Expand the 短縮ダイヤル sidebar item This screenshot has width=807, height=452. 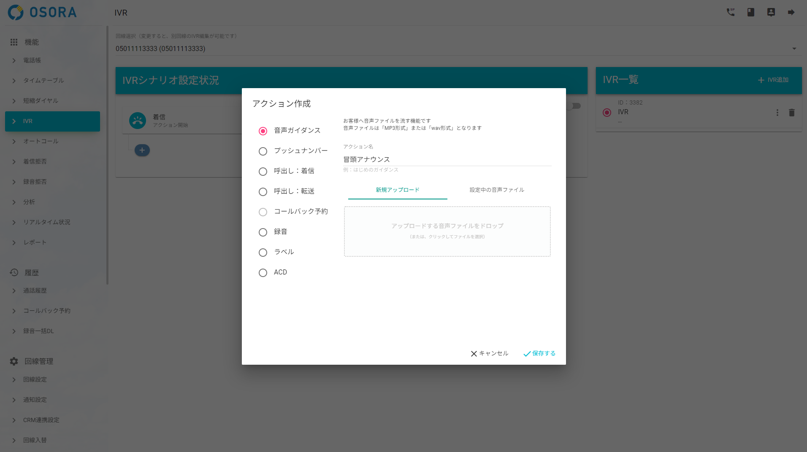point(14,101)
